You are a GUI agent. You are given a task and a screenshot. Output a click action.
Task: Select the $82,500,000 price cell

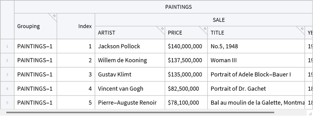tap(186, 89)
